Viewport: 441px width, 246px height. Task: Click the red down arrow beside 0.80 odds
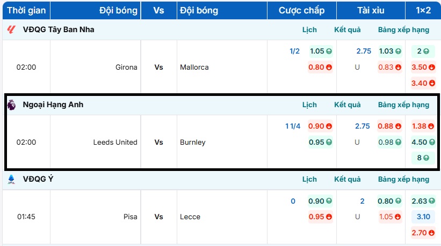pyautogui.click(x=328, y=68)
